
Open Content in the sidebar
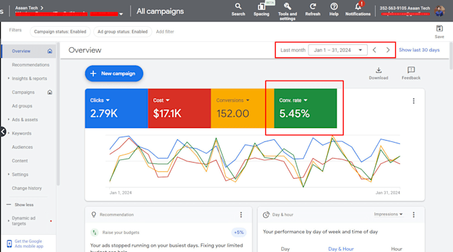click(19, 161)
